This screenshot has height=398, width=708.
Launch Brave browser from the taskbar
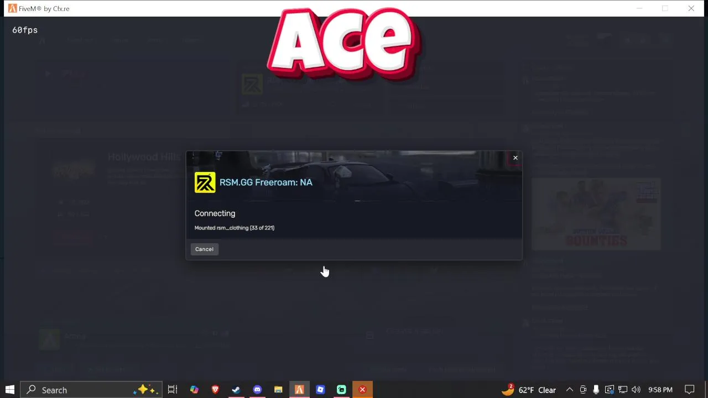215,390
